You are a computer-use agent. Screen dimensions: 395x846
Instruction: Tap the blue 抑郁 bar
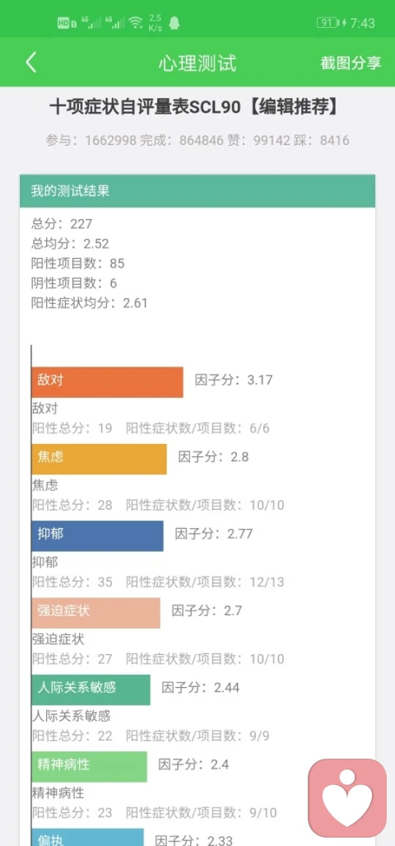98,535
